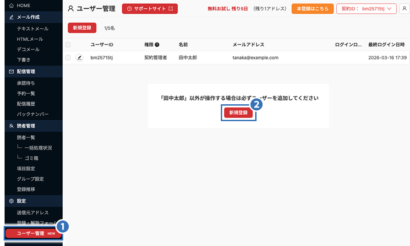410x246 pixels.
Task: Click the pencil edit icon for bm25715tj
Action: pyautogui.click(x=80, y=58)
